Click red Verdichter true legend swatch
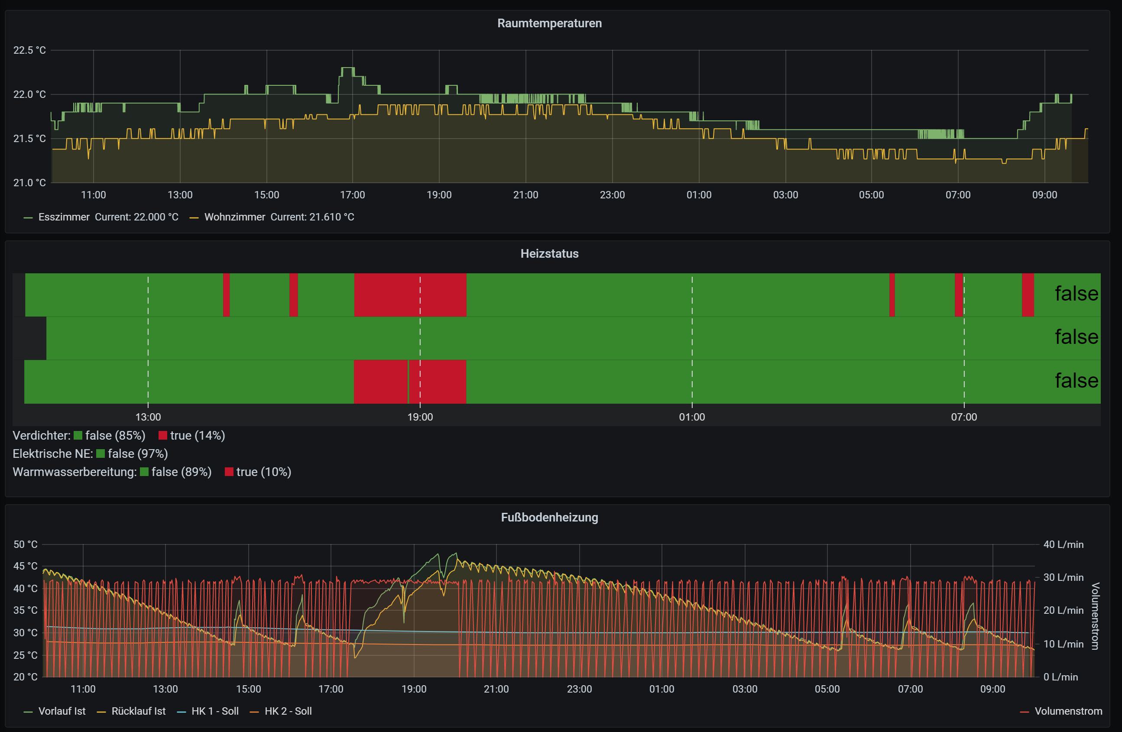Viewport: 1122px width, 732px height. pos(162,435)
